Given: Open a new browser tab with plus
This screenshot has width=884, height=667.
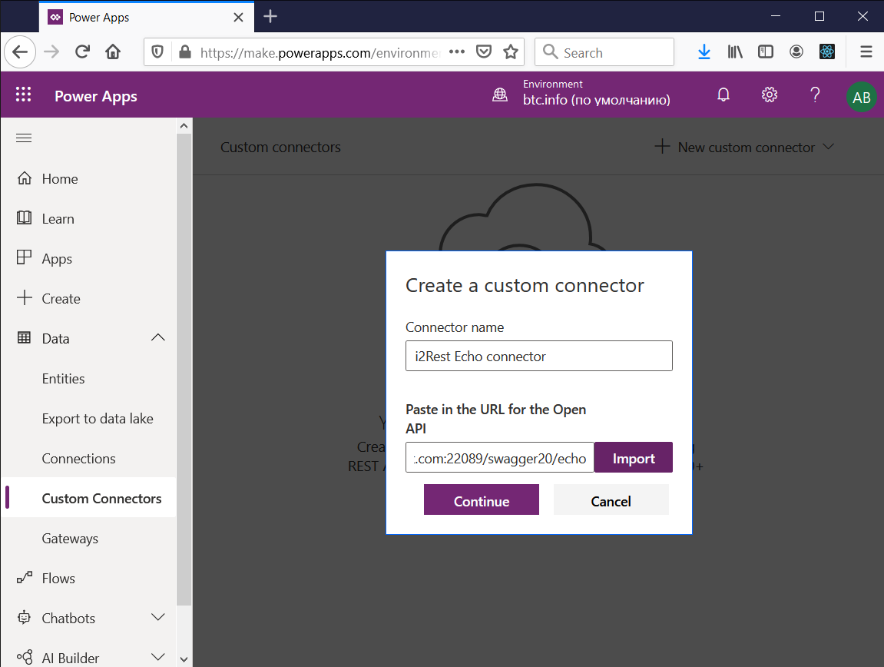Looking at the screenshot, I should (x=270, y=16).
